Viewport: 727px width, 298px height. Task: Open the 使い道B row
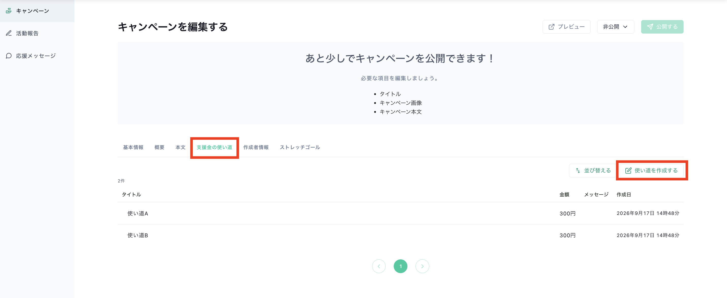point(401,235)
